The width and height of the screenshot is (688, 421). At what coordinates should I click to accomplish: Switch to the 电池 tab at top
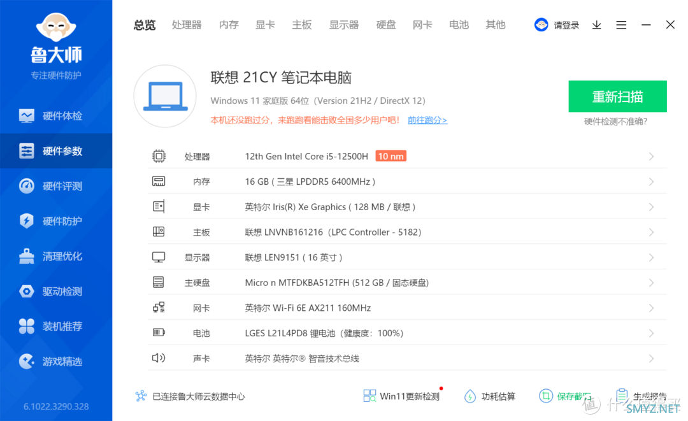[x=459, y=25]
